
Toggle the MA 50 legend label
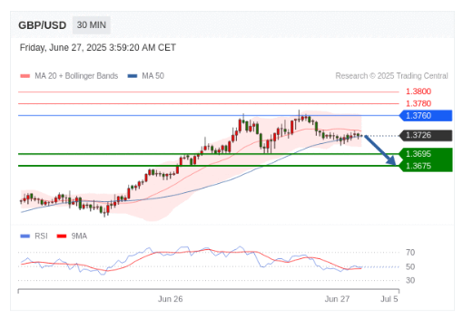click(153, 76)
